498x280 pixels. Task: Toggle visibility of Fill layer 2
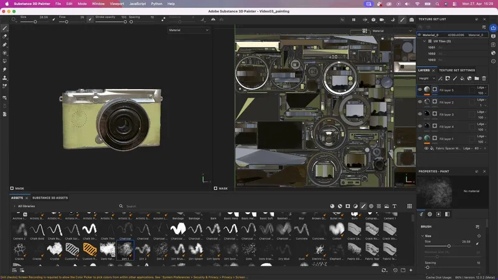[420, 102]
